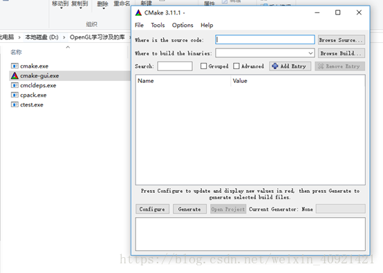The height and width of the screenshot is (273, 383).
Task: Open the Help menu in CMake
Action: coord(207,25)
